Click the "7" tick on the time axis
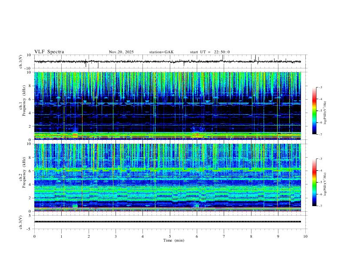Image resolution: width=344 pixels, height=265 pixels. [224, 236]
